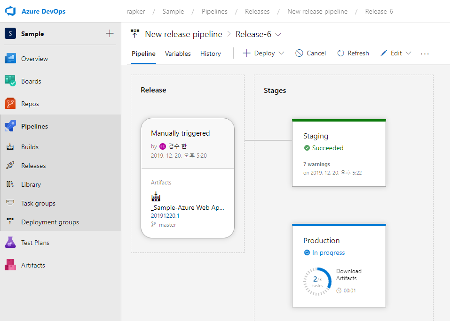The width and height of the screenshot is (450, 321).
Task: Click the Library books icon
Action: click(10, 184)
